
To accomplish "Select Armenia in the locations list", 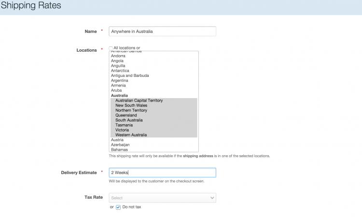I will [154, 86].
